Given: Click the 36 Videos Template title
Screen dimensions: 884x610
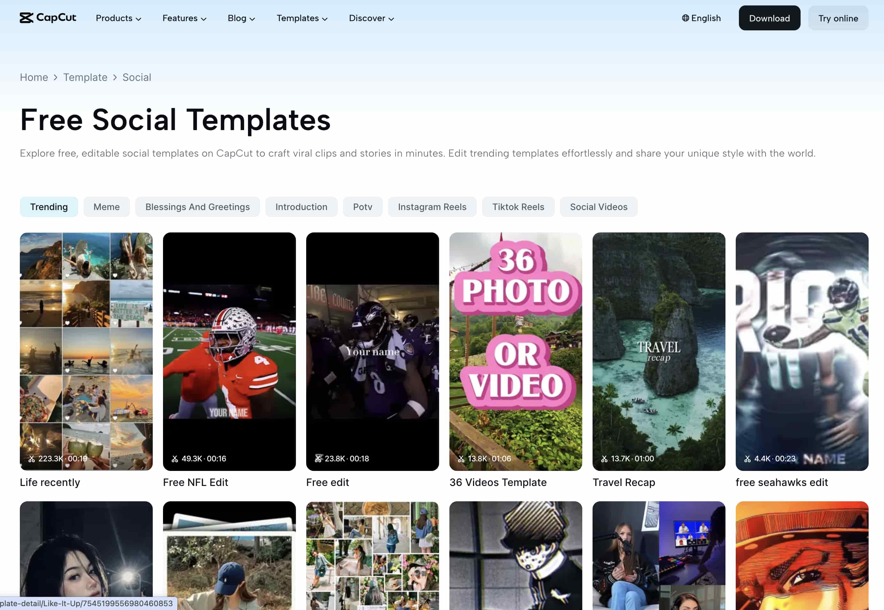Looking at the screenshot, I should pyautogui.click(x=498, y=482).
